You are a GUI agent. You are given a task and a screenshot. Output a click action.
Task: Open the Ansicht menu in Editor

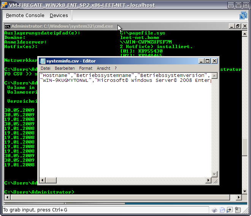[103, 68]
